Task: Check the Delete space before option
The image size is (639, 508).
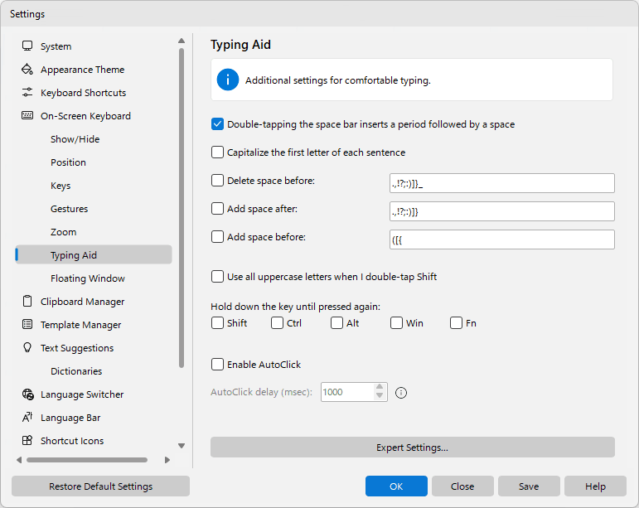Action: tap(218, 181)
